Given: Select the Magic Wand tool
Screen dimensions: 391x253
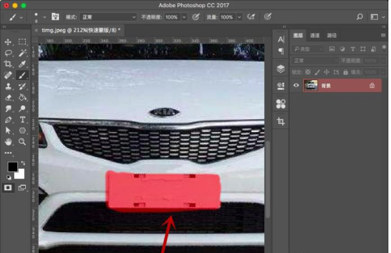Looking at the screenshot, I should point(22,53).
